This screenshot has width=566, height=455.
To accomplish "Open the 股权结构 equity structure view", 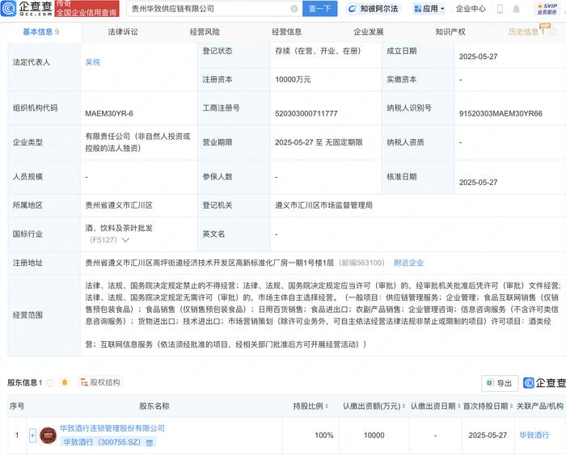I will 100,382.
